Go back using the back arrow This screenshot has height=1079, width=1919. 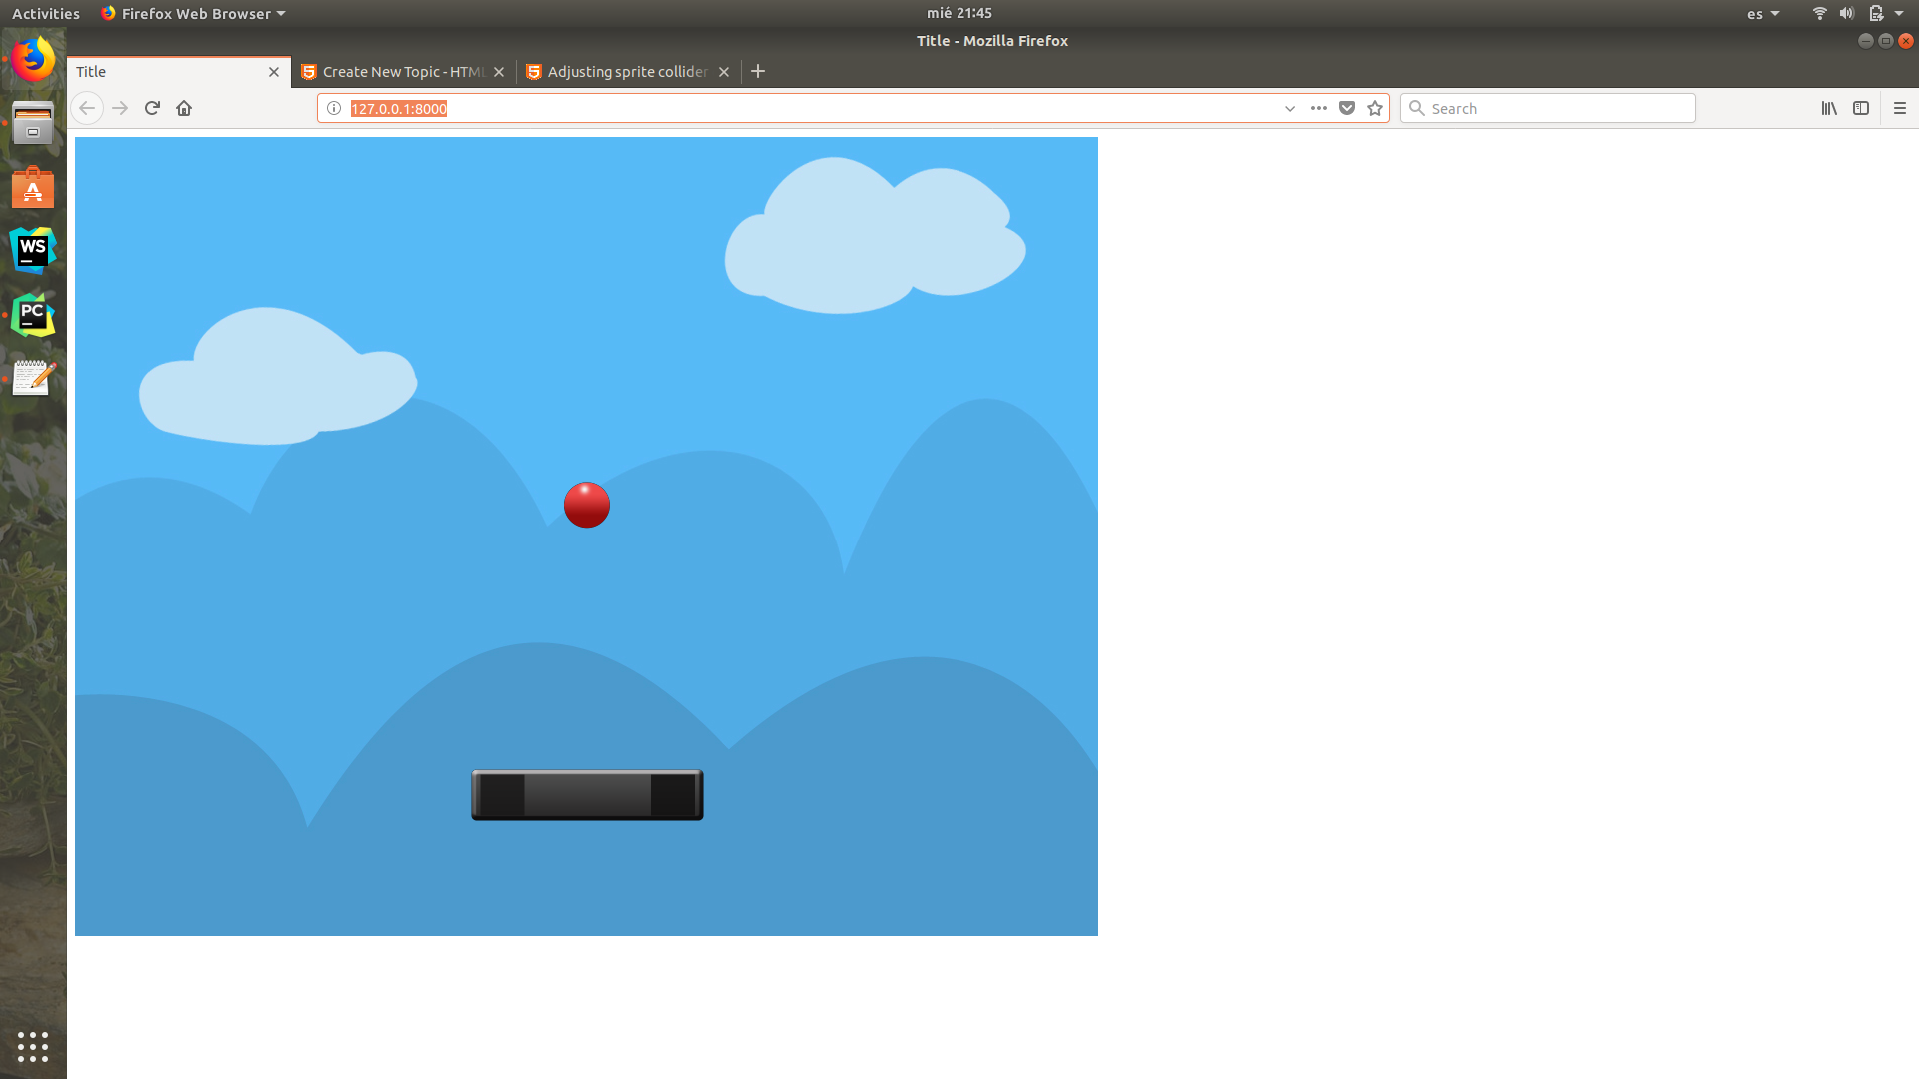pos(87,108)
